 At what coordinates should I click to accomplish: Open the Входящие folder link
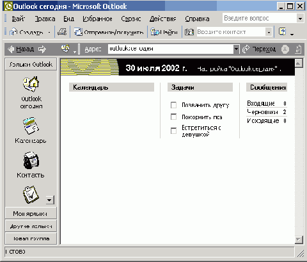point(261,103)
